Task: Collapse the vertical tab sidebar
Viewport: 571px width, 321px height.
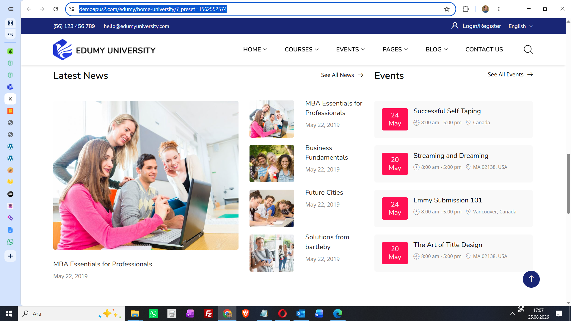Action: point(10,9)
